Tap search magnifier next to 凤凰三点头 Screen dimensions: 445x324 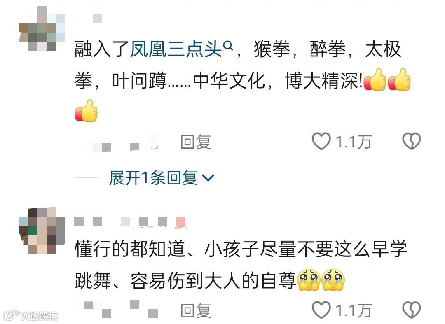click(228, 45)
